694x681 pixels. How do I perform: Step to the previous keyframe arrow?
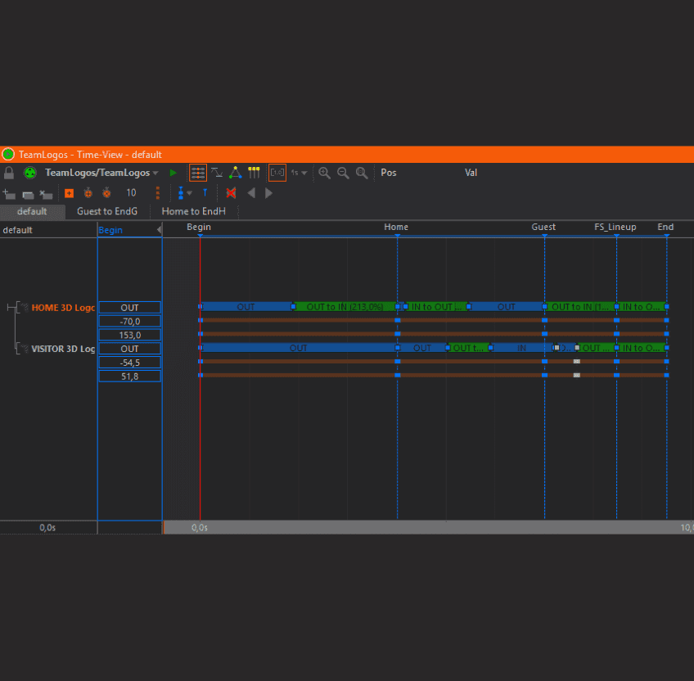251,193
